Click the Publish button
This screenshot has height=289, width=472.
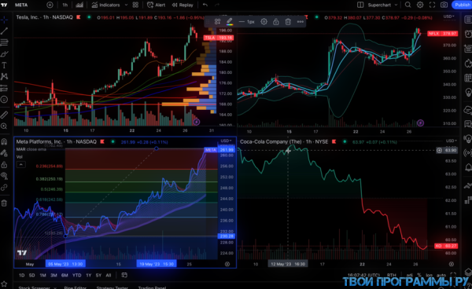tap(462, 5)
